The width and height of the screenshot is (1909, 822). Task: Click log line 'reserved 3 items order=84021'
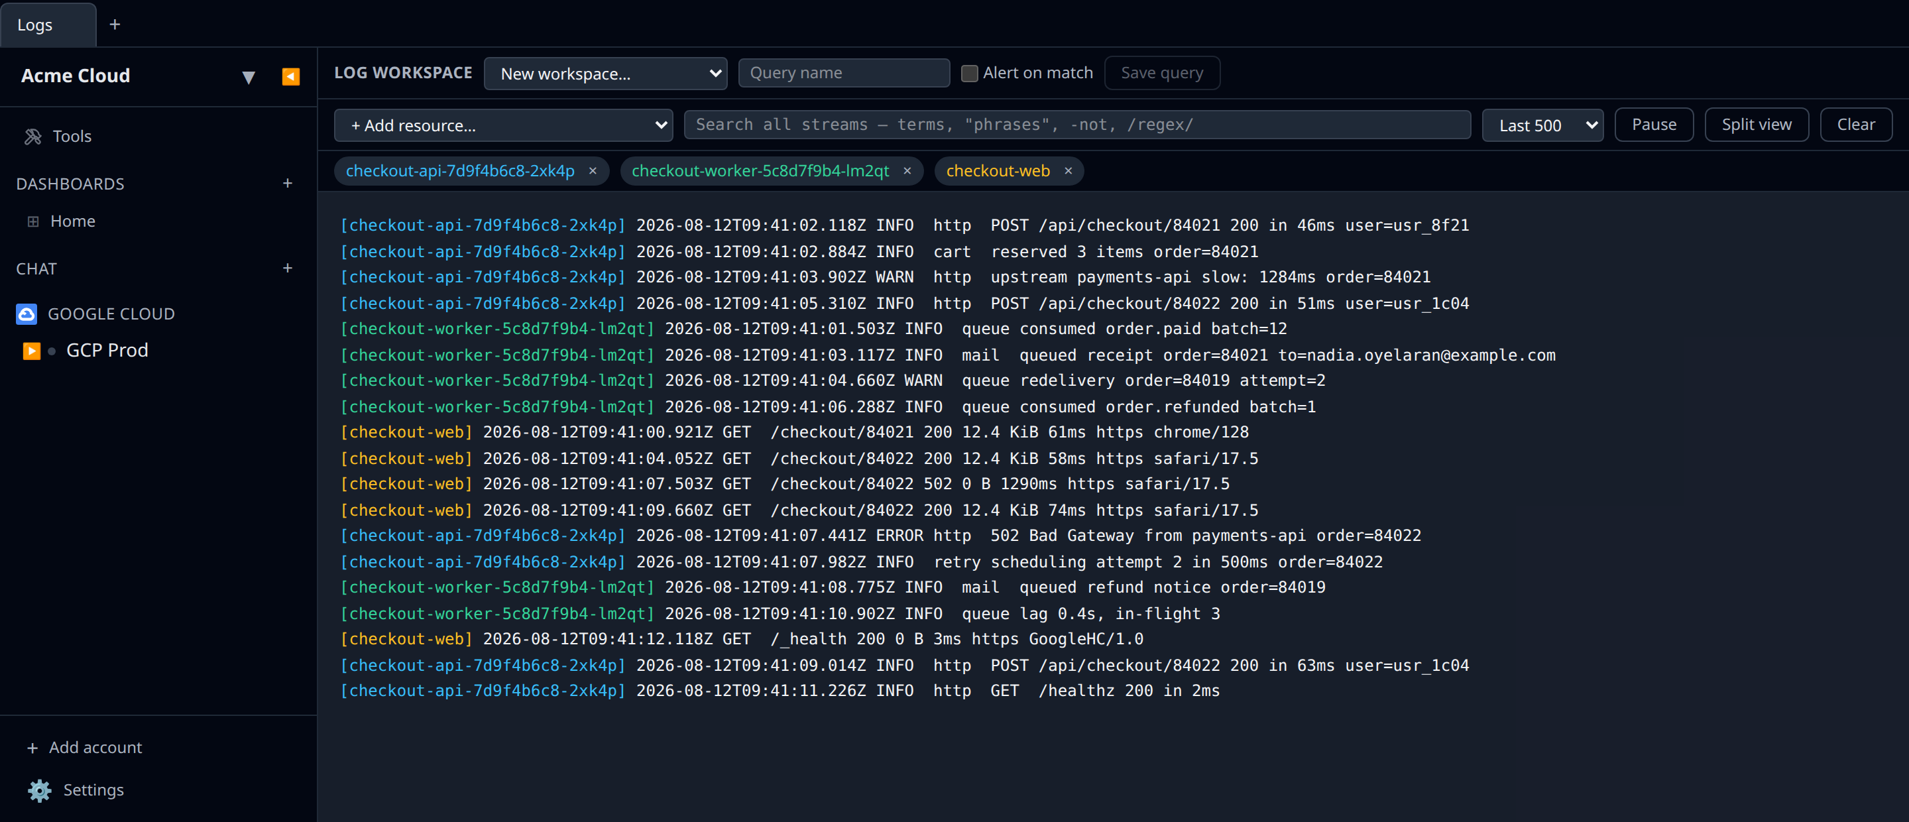(x=799, y=252)
